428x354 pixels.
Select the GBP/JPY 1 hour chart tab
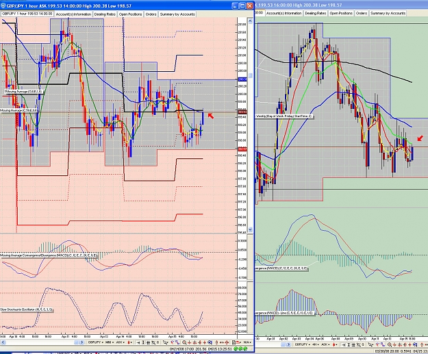(27, 14)
